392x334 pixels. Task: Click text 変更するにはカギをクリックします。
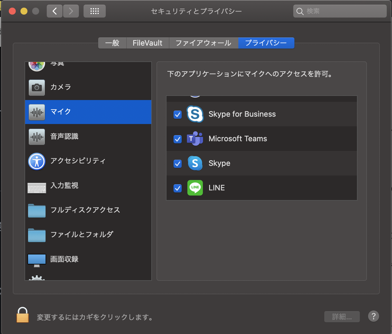[95, 317]
